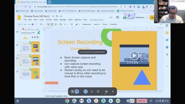Redo the last action
This screenshot has width=185, height=104.
(x=29, y=24)
